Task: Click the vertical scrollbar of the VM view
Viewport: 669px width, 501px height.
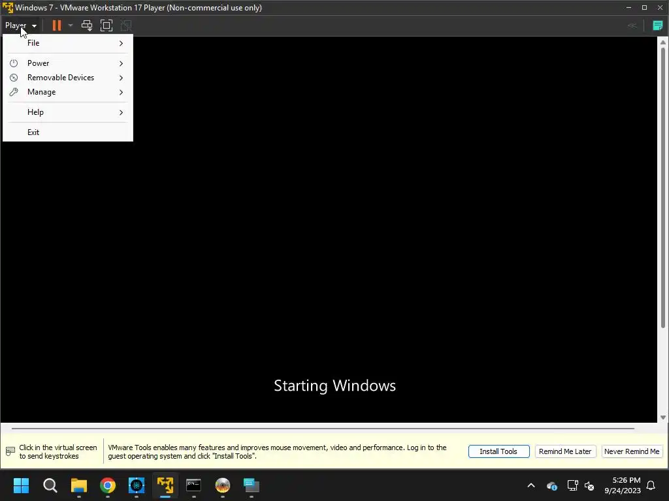Action: pyautogui.click(x=663, y=187)
